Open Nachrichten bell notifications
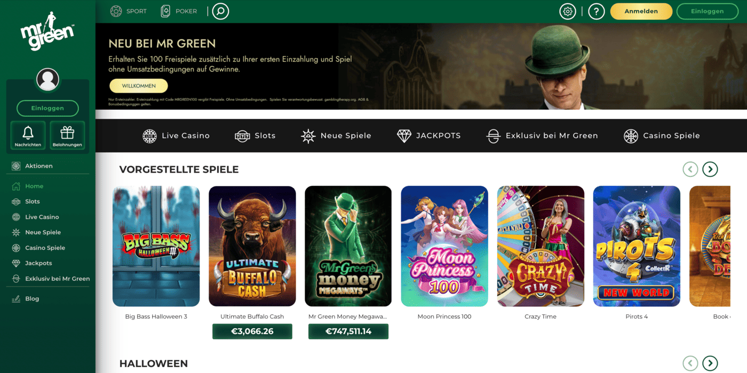The width and height of the screenshot is (747, 373). pos(28,135)
